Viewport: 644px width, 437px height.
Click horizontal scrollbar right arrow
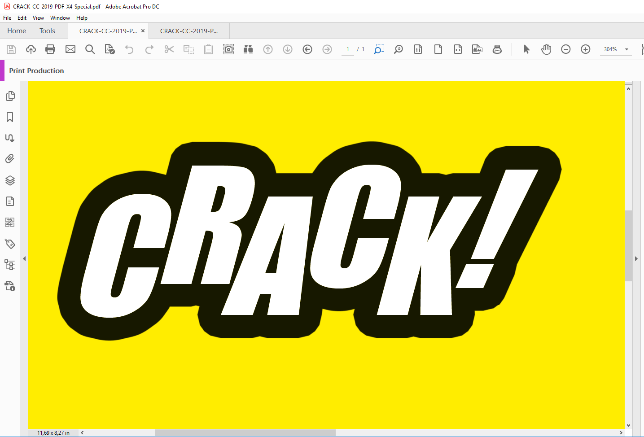[621, 433]
